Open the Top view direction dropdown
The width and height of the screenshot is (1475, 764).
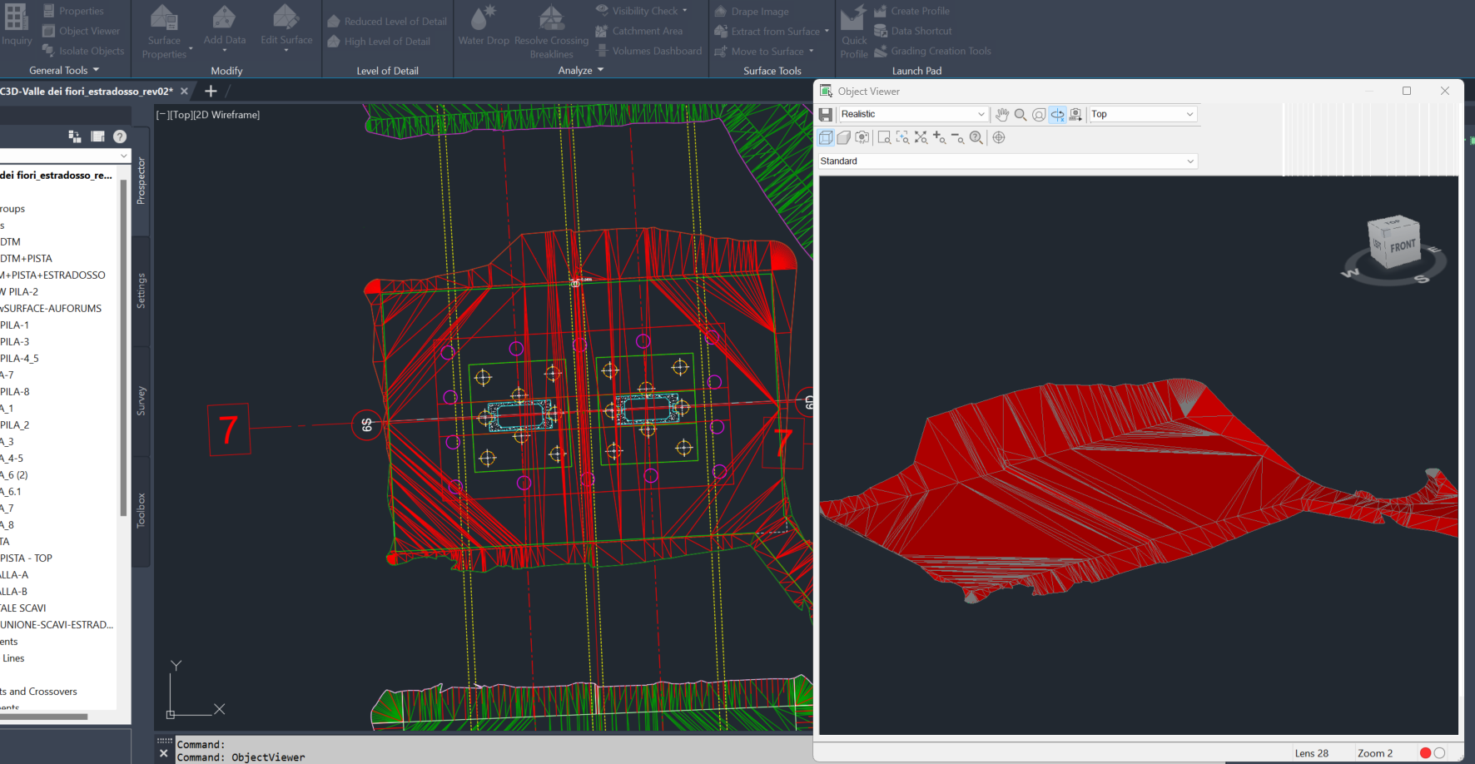1142,114
